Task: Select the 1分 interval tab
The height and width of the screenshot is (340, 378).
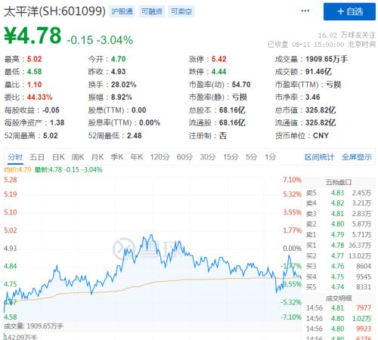Action: [x=270, y=157]
